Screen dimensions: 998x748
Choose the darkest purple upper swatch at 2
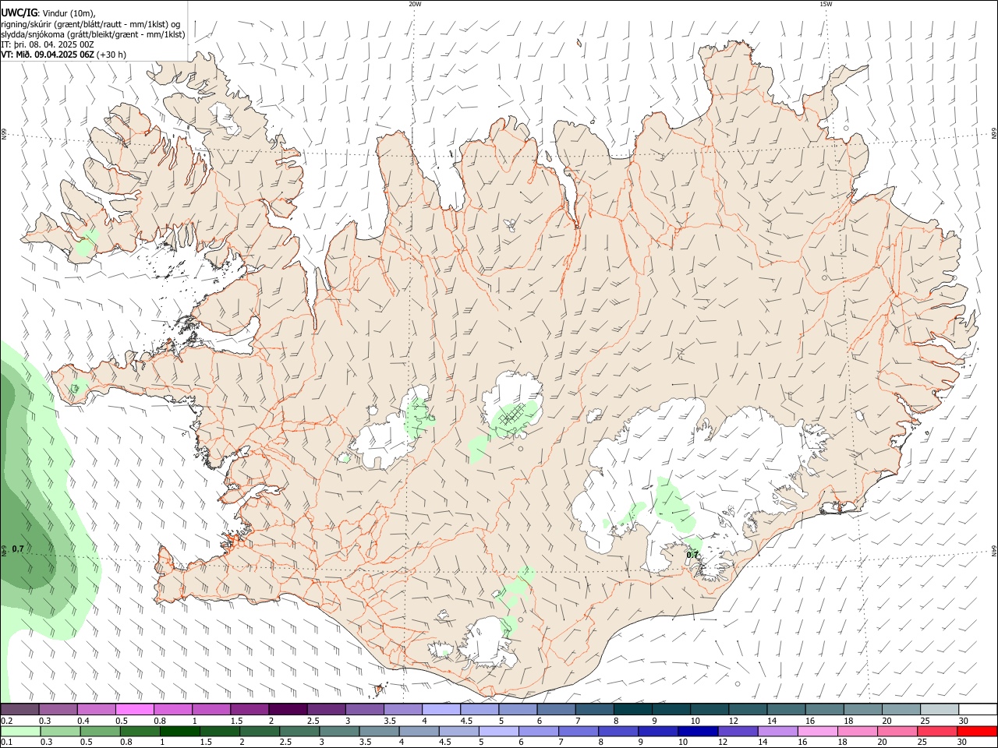click(x=288, y=710)
